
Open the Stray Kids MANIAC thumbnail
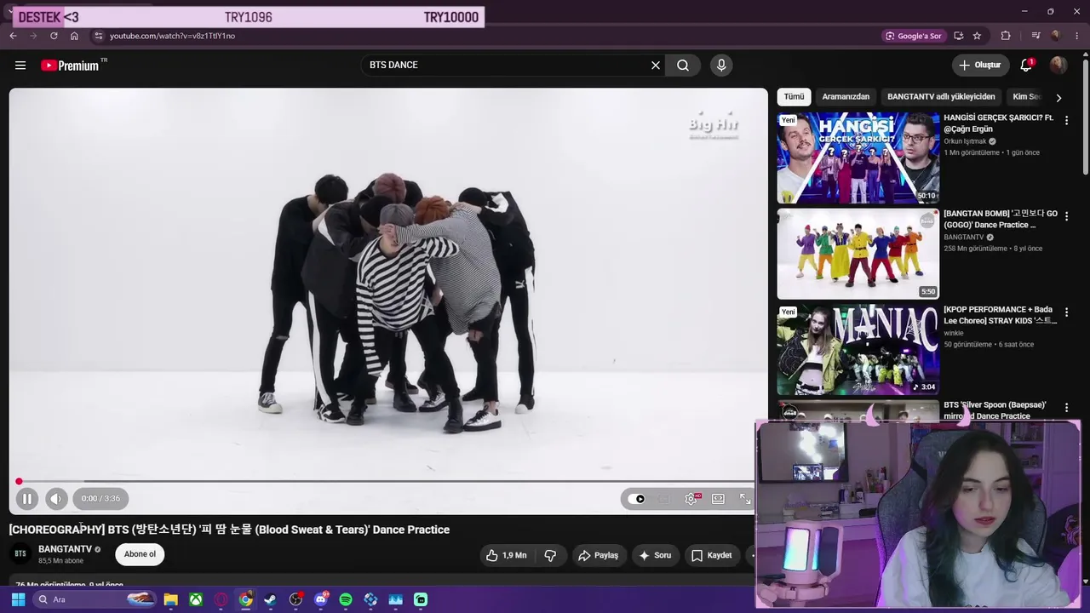coord(858,350)
